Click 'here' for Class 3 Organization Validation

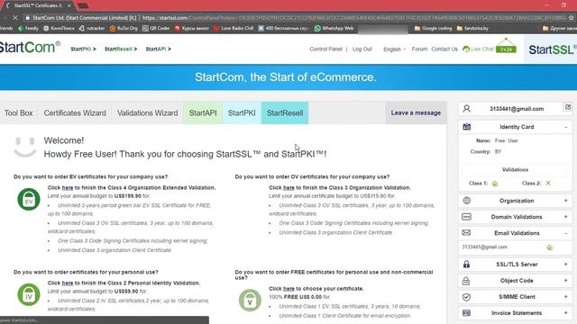pos(288,188)
